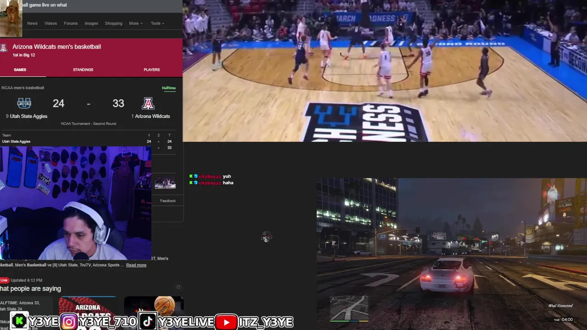Click the Updated 6:12 PM timestamp
This screenshot has height=330, width=587.
click(x=27, y=280)
